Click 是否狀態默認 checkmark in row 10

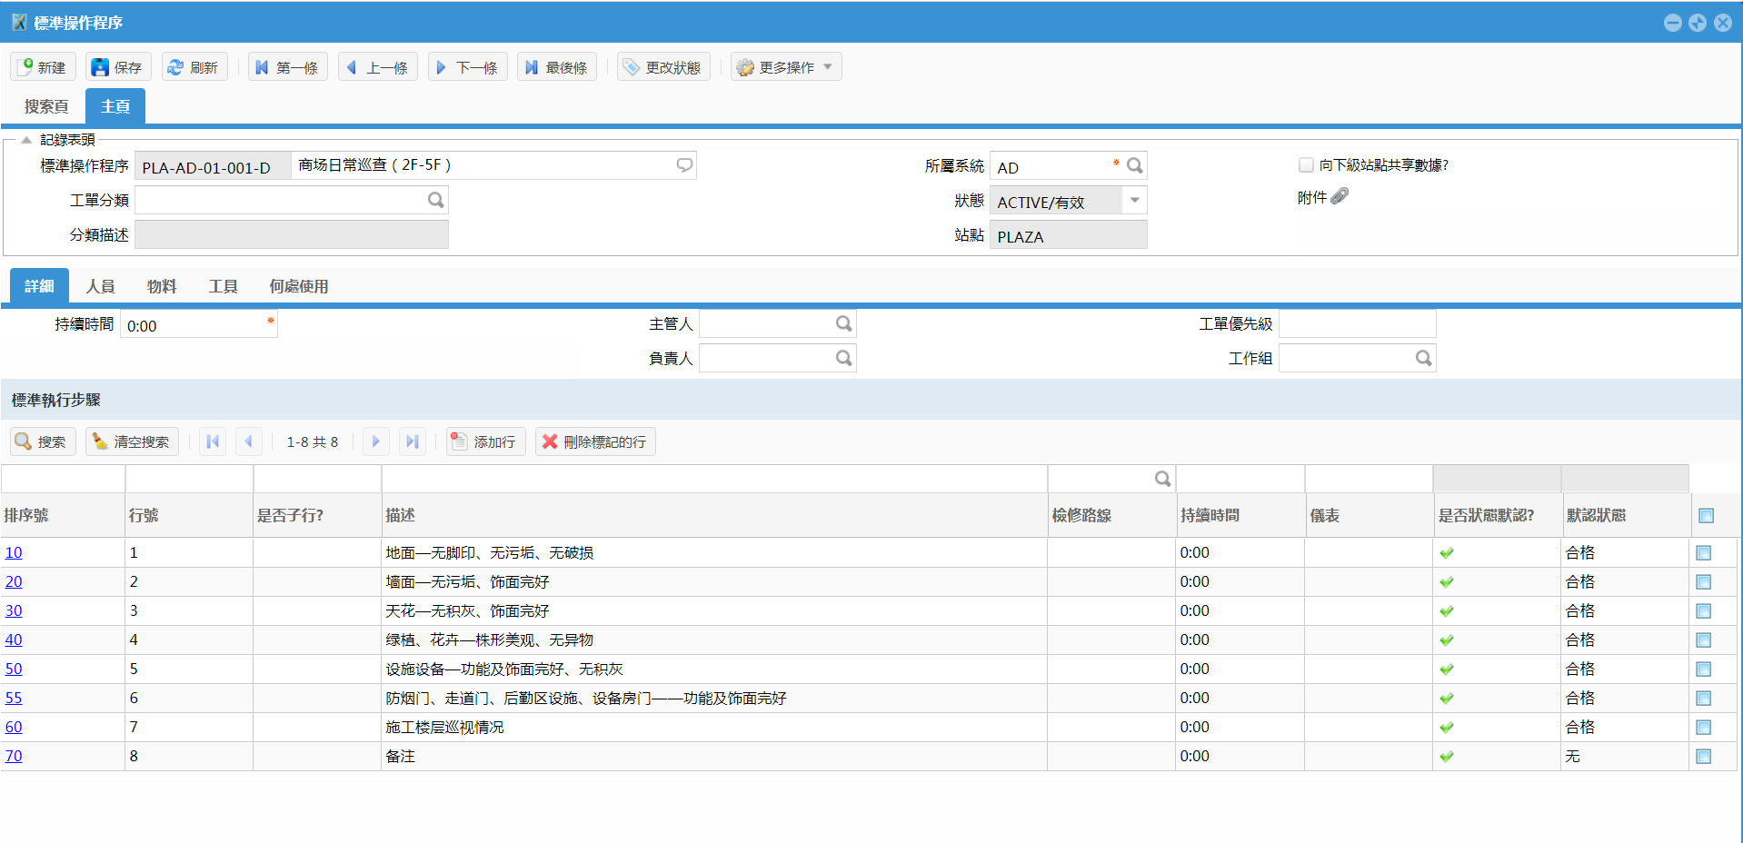(x=1447, y=553)
